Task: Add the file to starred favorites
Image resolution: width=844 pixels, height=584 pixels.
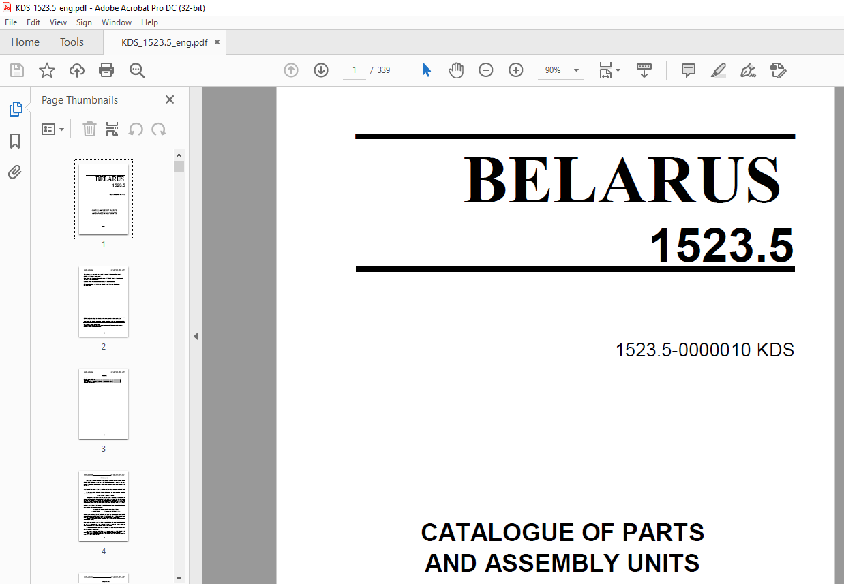Action: [x=46, y=70]
